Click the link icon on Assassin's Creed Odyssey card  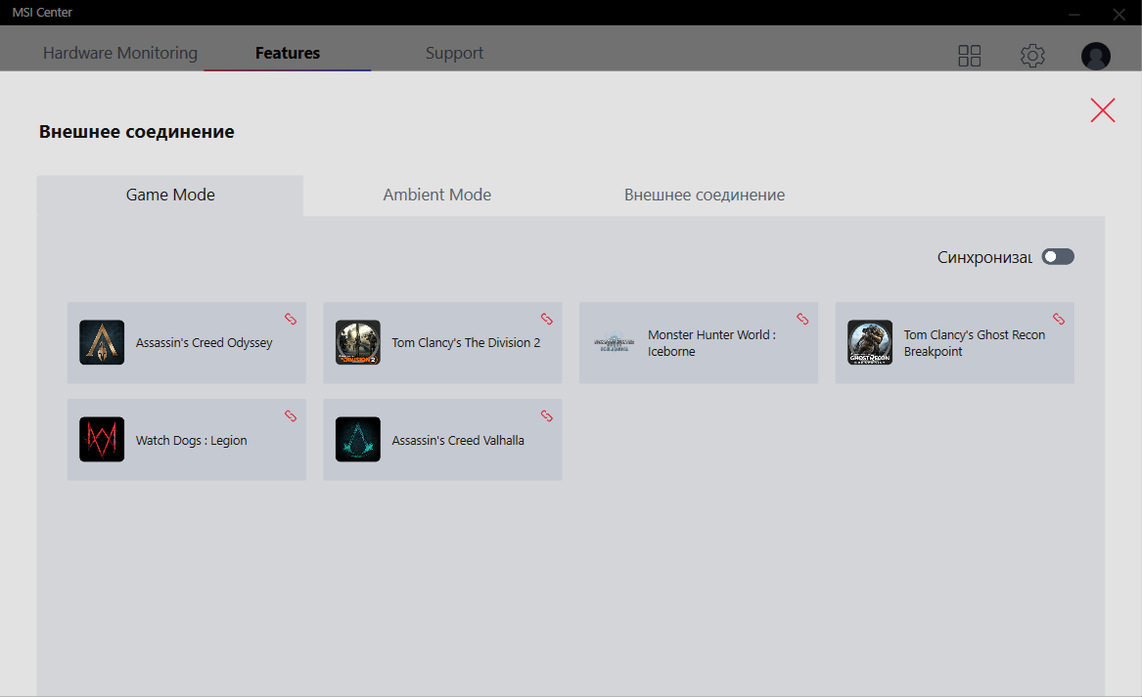(291, 319)
